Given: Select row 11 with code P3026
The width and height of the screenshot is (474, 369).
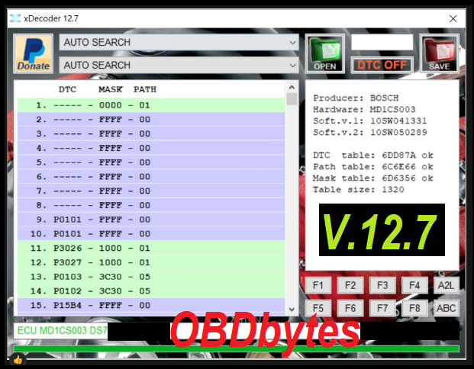Looking at the screenshot, I should point(151,249).
